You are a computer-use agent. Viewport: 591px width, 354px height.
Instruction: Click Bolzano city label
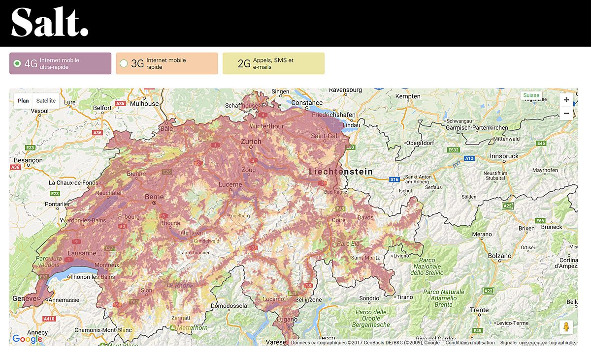pos(500,256)
